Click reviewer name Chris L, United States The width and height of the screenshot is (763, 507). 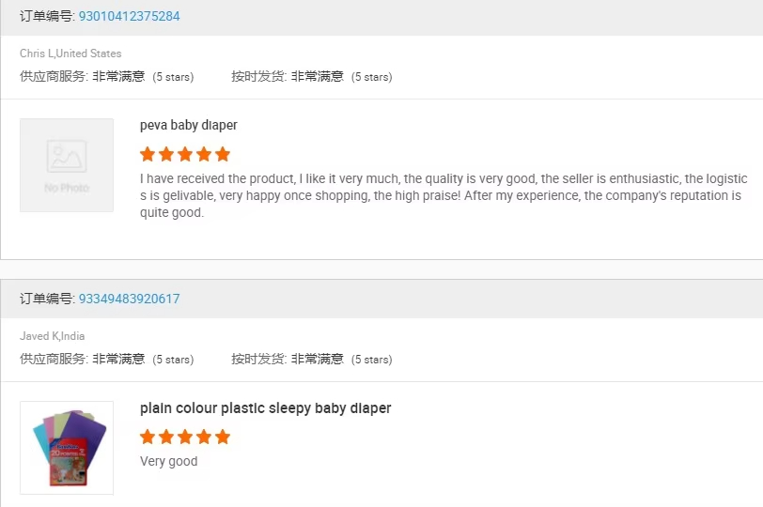click(70, 54)
